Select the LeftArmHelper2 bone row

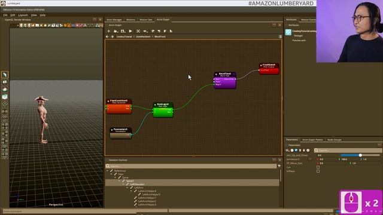tap(147, 201)
